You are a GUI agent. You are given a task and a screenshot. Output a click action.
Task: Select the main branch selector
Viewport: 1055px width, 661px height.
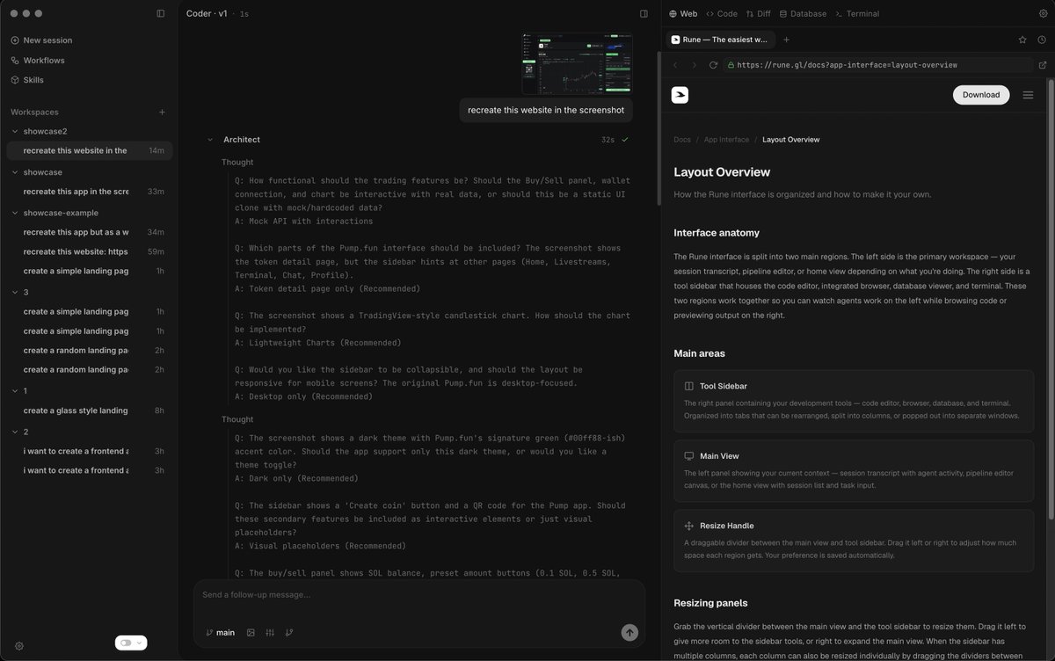tap(220, 633)
